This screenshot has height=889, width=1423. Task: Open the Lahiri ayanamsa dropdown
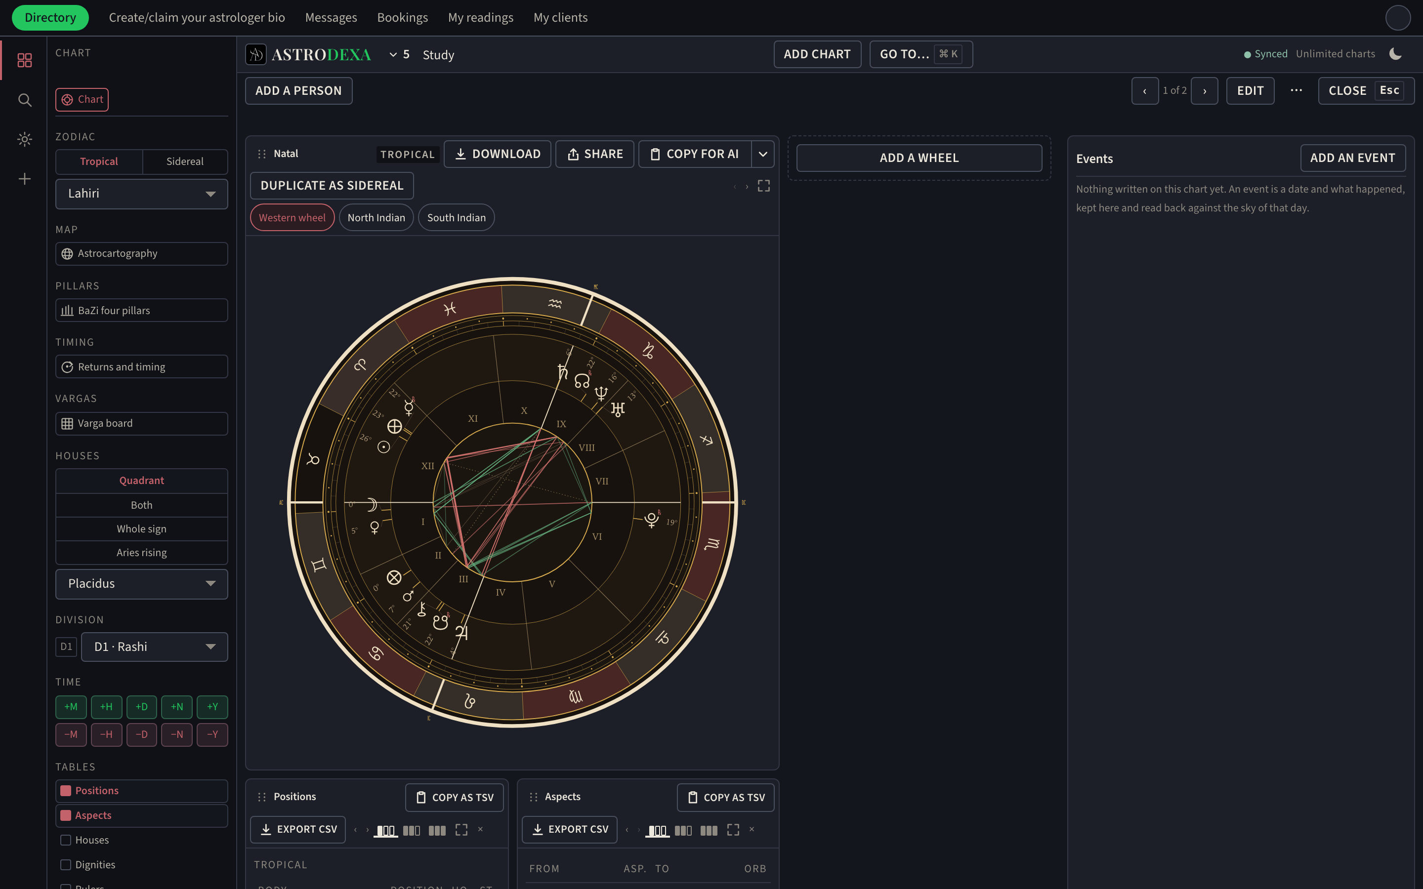[x=142, y=194]
